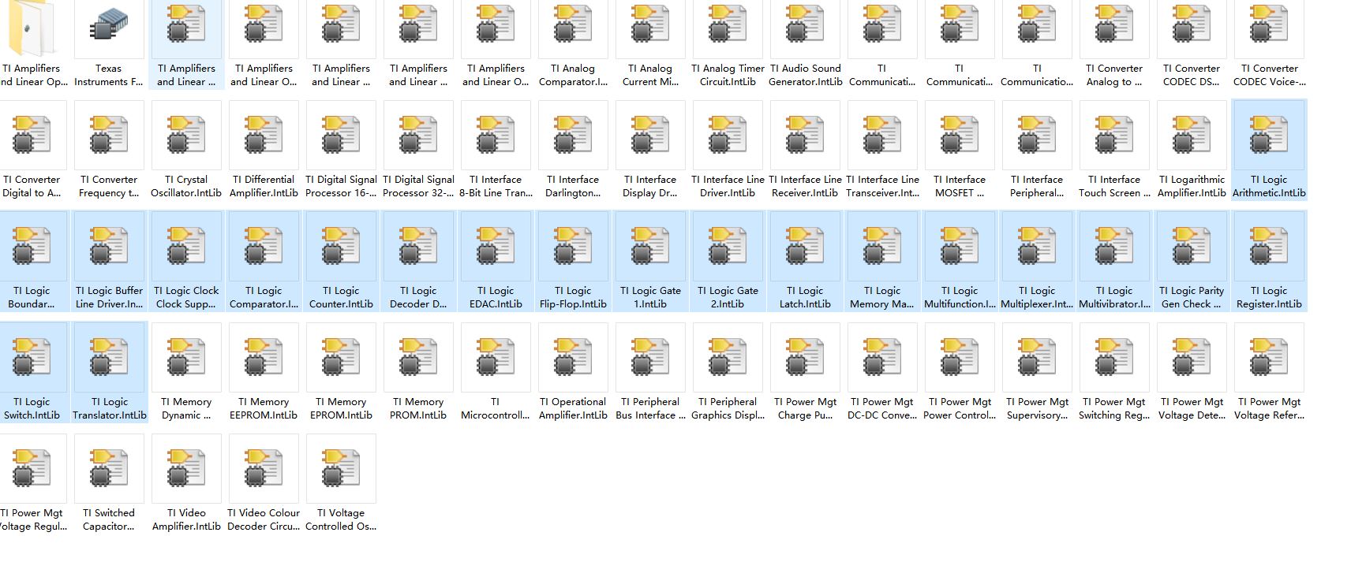This screenshot has width=1351, height=562.
Task: Click the 'TI Analog Current Mi...' file name
Action: 650,75
